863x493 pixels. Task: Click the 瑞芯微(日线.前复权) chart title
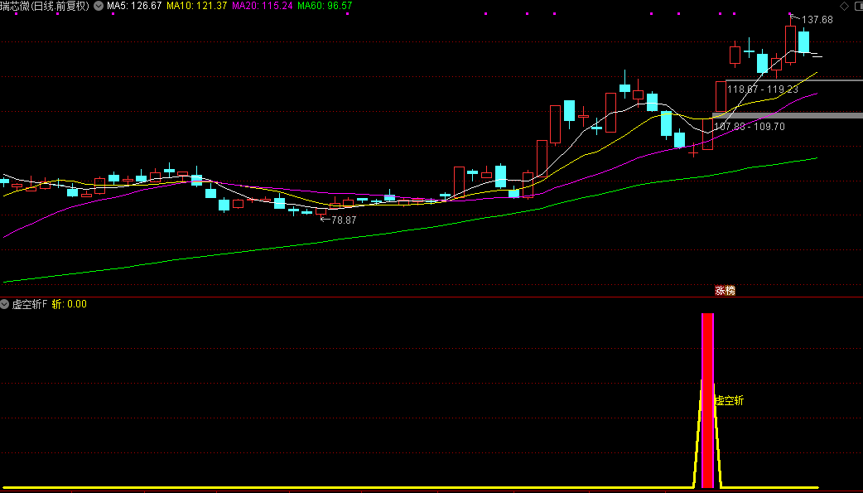click(45, 6)
